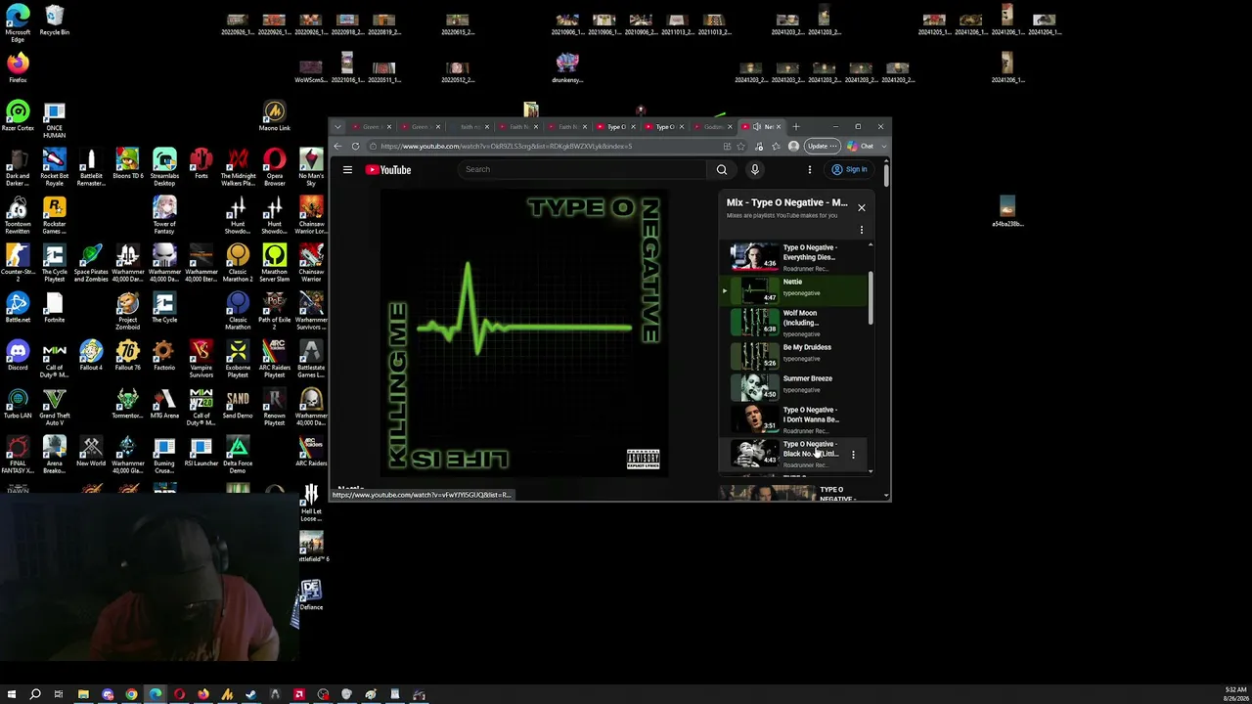Switch to the second "Type O" tab
The image size is (1252, 704).
(665, 127)
